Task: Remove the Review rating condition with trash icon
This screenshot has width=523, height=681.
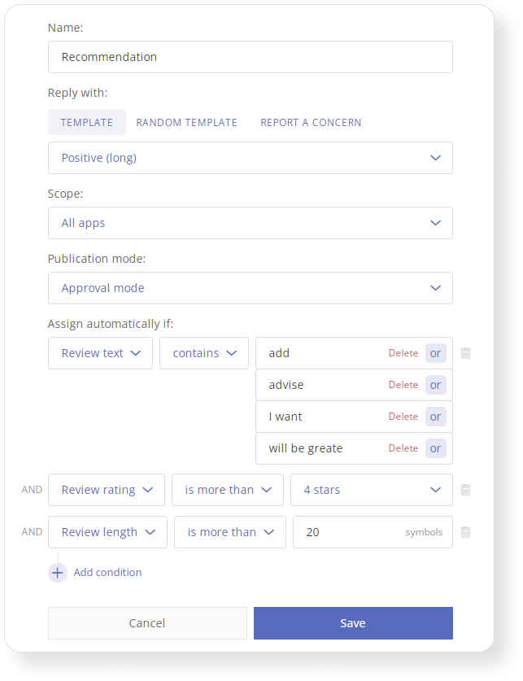Action: [x=465, y=490]
